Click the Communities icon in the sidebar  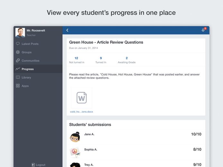[18, 60]
